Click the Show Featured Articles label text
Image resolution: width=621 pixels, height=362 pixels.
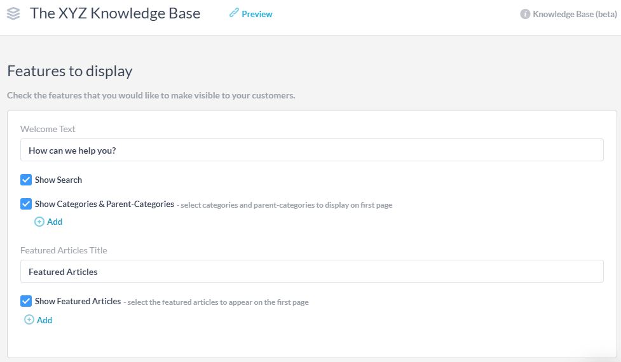pos(78,301)
